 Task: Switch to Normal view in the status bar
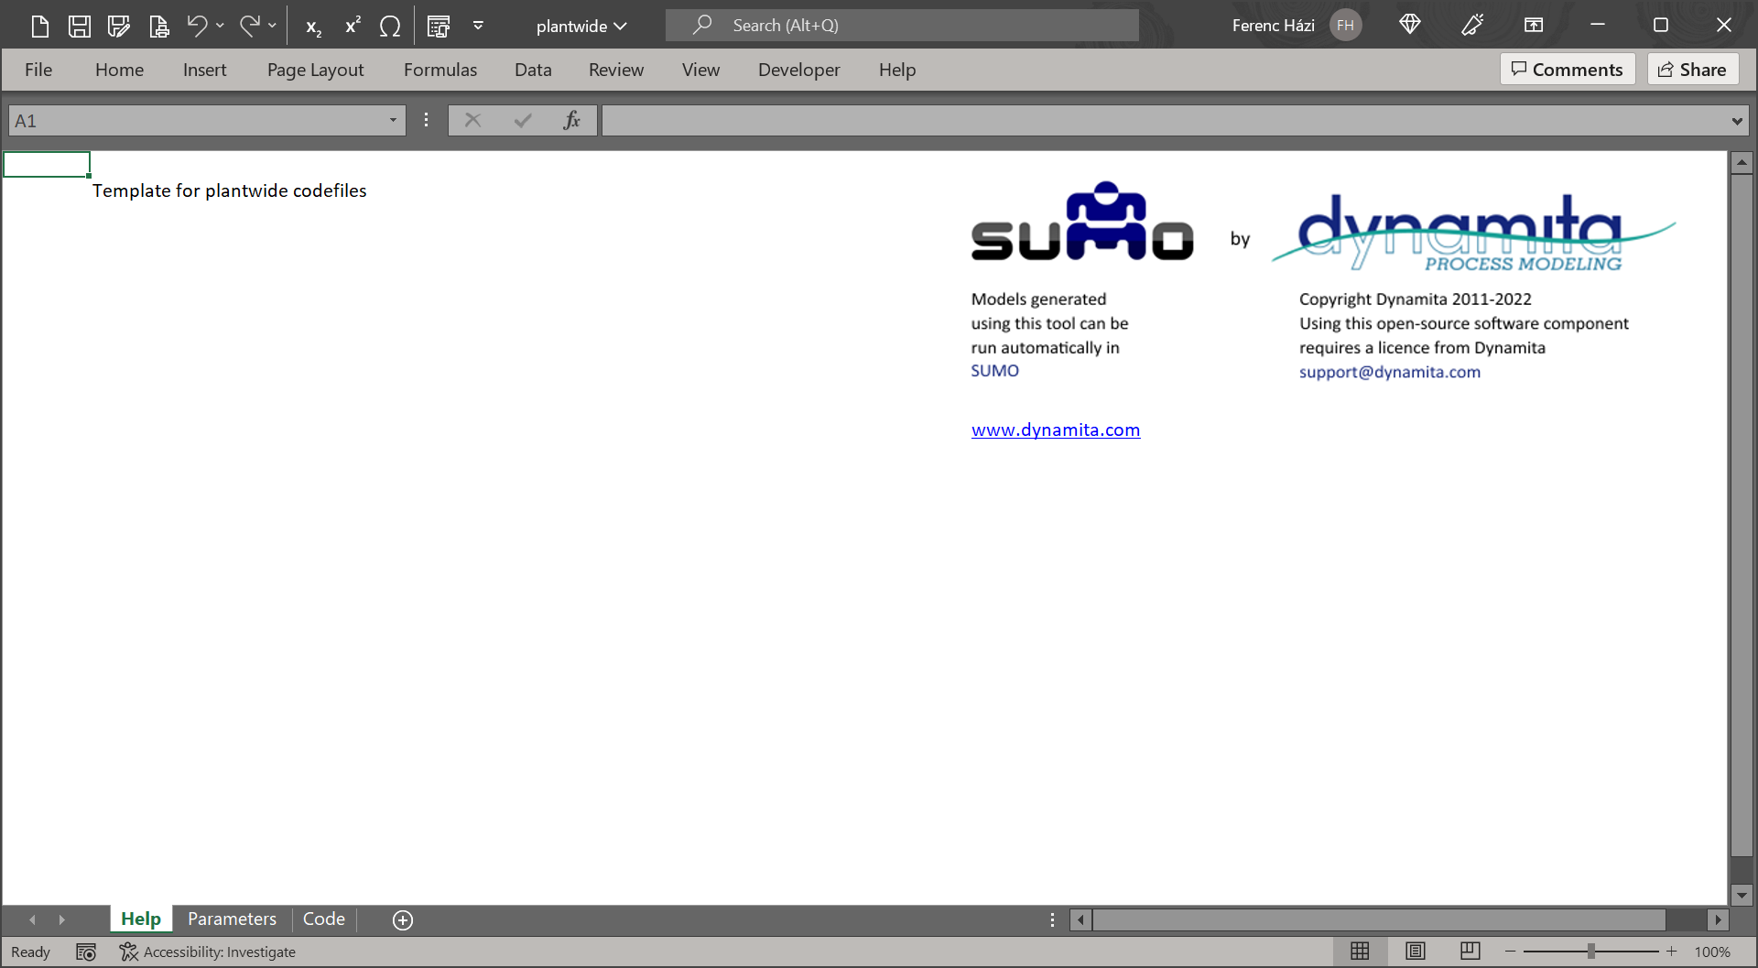tap(1360, 952)
